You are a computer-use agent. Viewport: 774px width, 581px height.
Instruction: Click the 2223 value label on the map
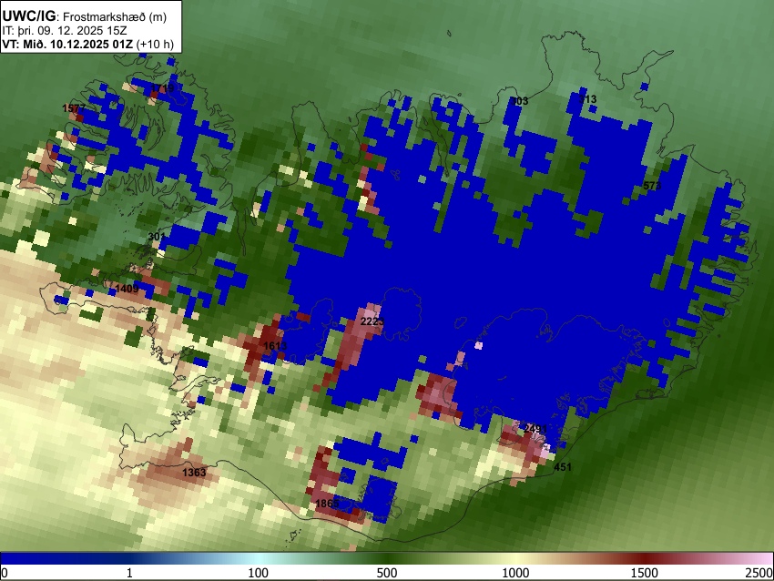(372, 321)
